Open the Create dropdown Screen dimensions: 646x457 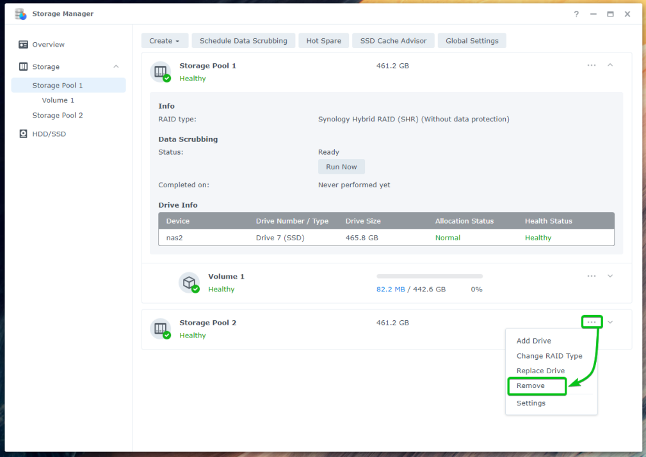164,41
